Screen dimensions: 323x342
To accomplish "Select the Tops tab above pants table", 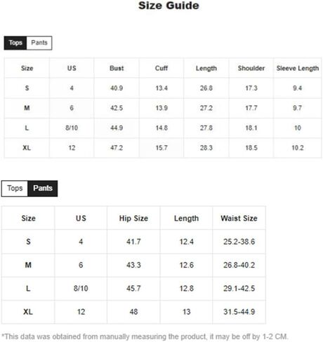I will 15,189.
